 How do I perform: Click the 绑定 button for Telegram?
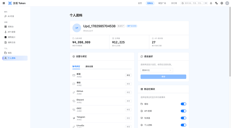(128, 118)
